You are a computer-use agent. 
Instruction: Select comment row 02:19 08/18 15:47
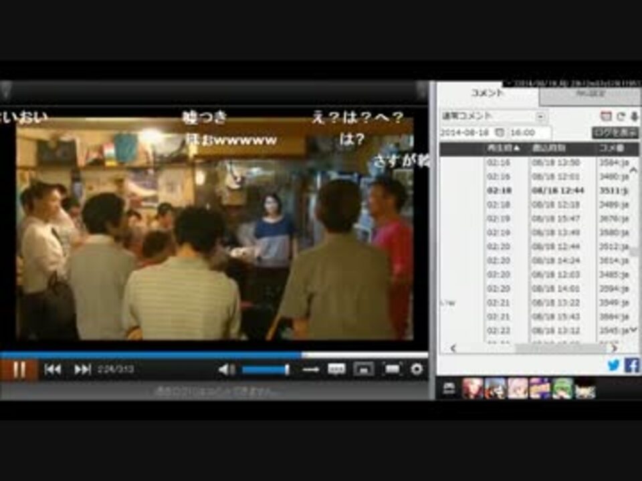[x=534, y=219]
